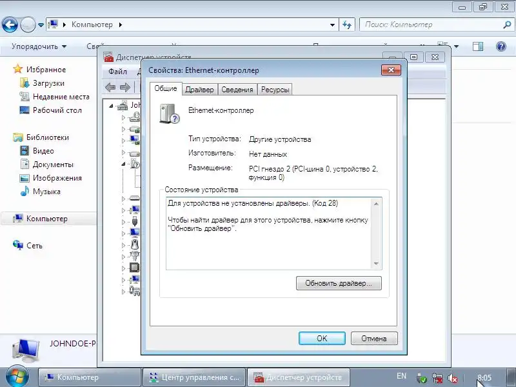This screenshot has height=387, width=516.
Task: Open the network tray icon with red cross
Action: tap(437, 378)
